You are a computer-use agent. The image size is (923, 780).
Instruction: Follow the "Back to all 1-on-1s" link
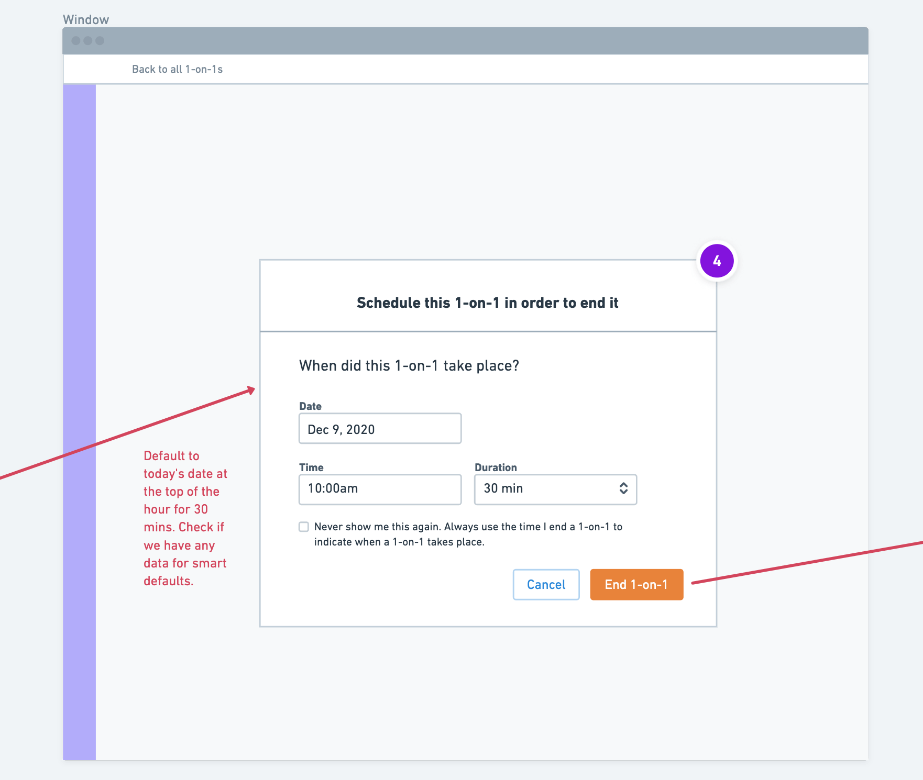pos(177,69)
